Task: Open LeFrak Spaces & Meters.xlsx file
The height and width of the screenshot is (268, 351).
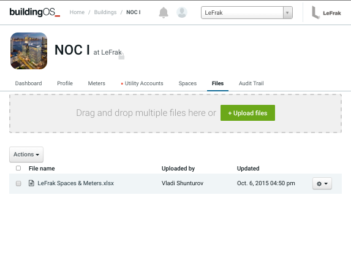Action: coord(76,183)
